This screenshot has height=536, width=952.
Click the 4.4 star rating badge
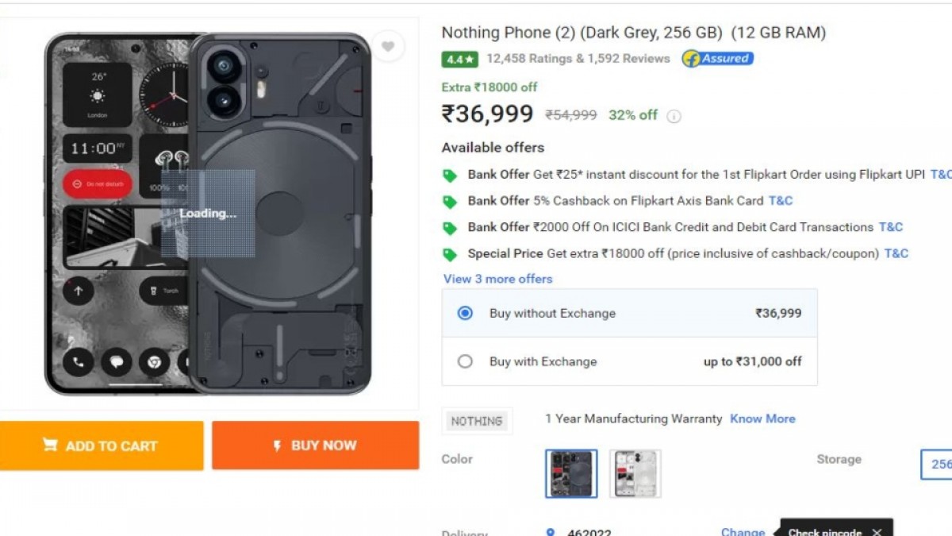(x=460, y=59)
